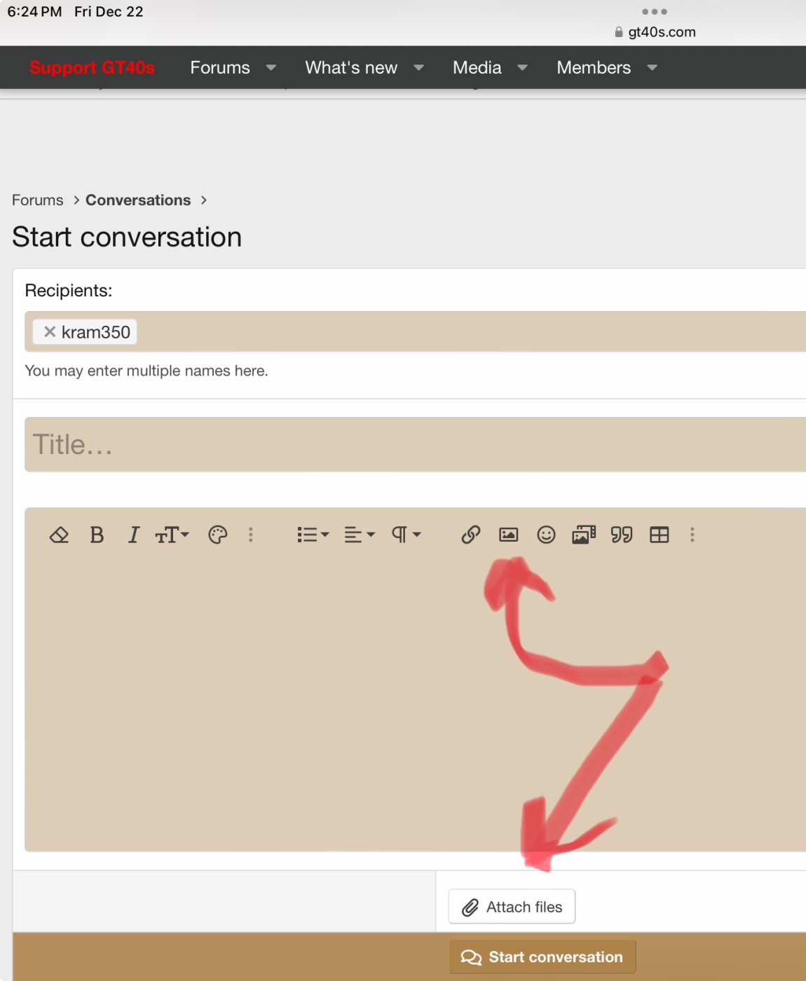Open the Font size dropdown
The image size is (806, 981).
tap(172, 535)
